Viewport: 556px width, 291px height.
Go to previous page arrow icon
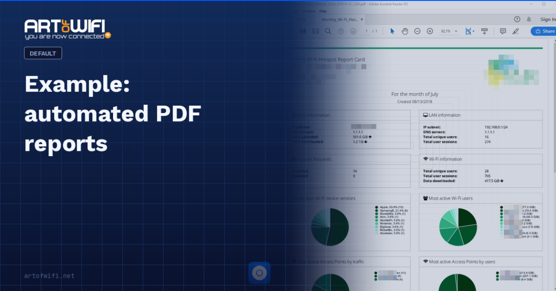coord(341,31)
